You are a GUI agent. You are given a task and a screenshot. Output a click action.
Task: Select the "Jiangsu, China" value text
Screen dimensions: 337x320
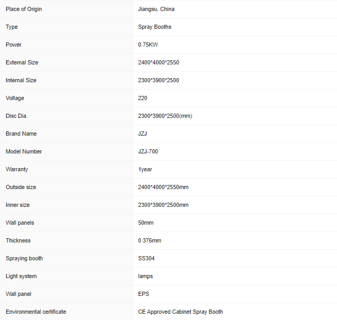point(156,9)
